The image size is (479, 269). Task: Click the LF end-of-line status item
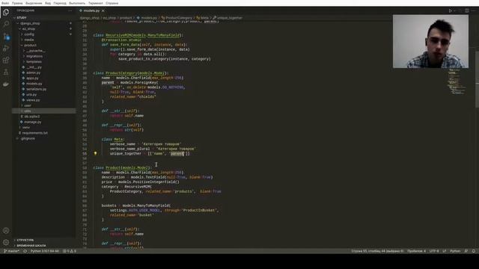(x=445, y=251)
